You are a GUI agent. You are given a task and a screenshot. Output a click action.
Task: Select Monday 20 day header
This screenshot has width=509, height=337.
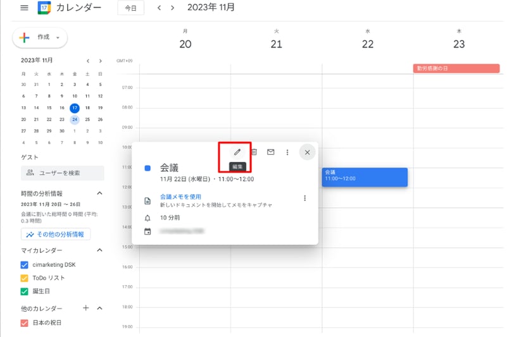185,44
